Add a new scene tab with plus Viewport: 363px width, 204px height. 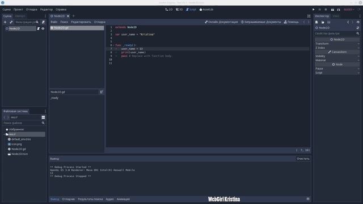[x=74, y=16]
